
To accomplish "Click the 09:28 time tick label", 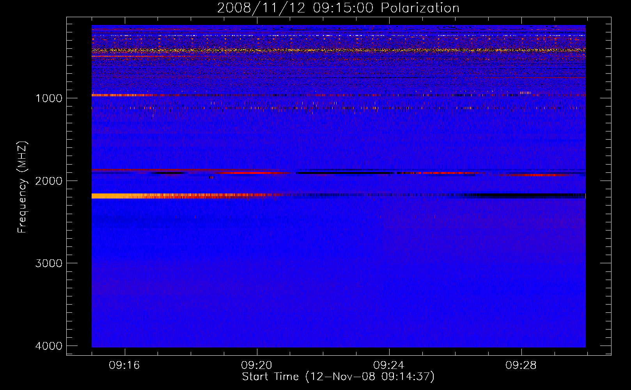I will 521,365.
